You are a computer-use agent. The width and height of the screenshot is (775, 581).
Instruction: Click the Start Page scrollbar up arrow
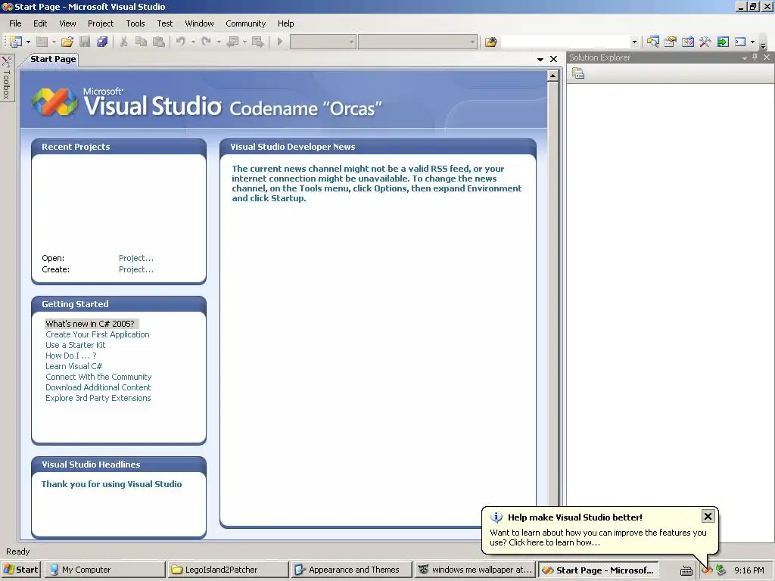pos(552,76)
